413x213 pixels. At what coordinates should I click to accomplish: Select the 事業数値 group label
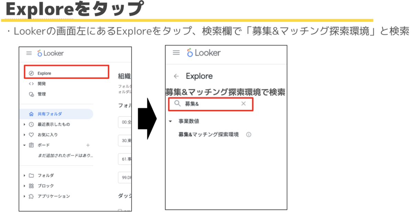coord(189,121)
